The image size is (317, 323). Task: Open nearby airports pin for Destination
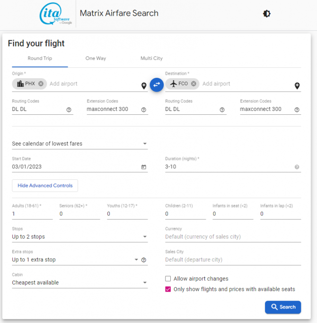click(297, 86)
